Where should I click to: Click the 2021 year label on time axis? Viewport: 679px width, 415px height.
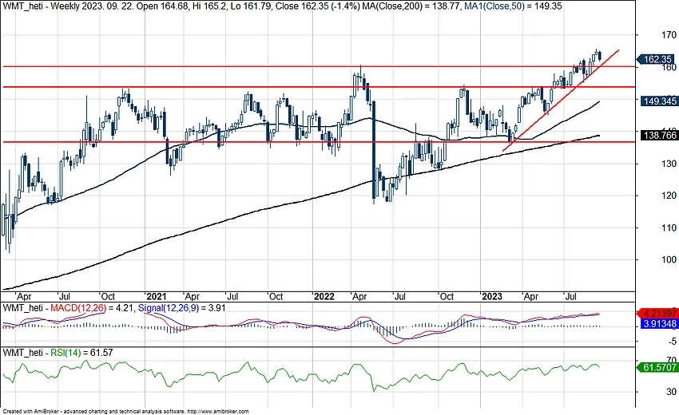click(x=157, y=296)
